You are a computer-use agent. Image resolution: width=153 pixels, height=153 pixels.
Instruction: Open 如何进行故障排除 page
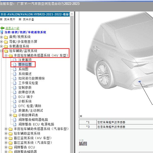coord(32,78)
